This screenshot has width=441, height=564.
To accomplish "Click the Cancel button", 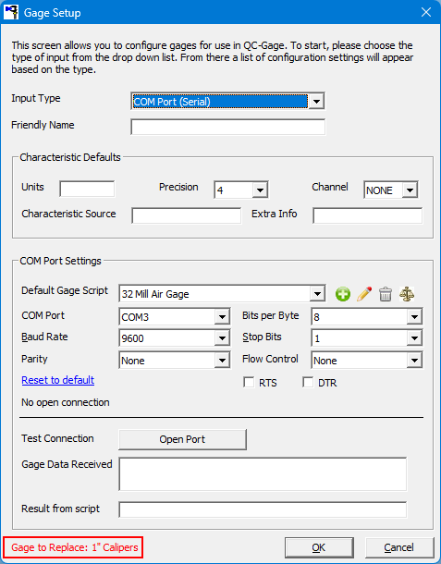I will 399,547.
